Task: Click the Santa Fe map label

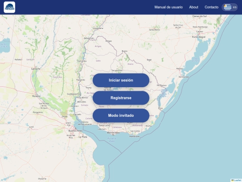Action: point(36,69)
